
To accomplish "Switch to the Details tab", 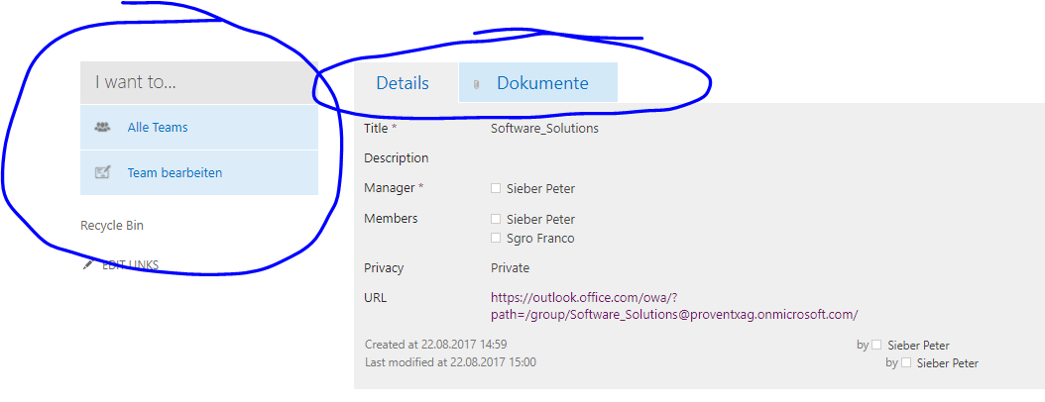I will pyautogui.click(x=403, y=83).
